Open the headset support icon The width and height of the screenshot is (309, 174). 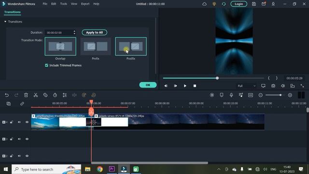point(224,4)
